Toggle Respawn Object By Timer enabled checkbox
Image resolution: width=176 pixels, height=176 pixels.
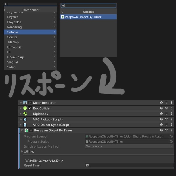coord(31,130)
